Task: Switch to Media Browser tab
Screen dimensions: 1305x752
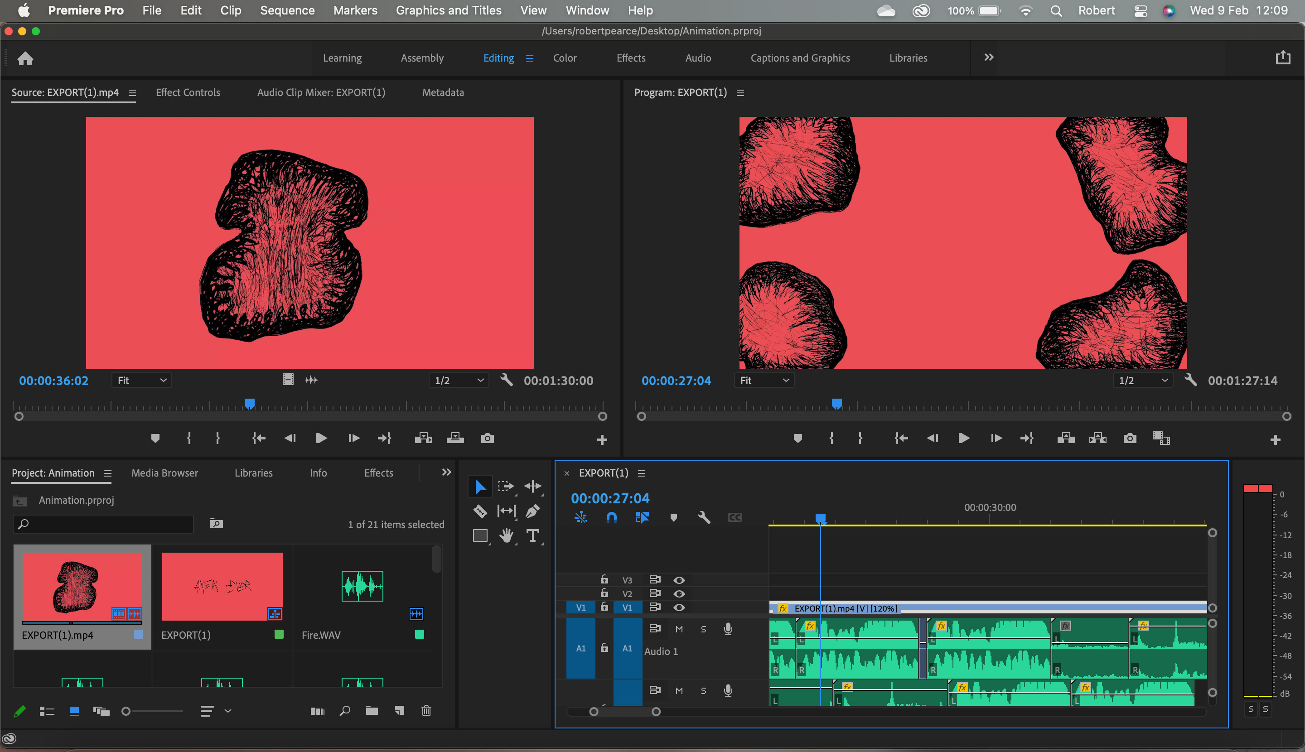Action: 164,473
